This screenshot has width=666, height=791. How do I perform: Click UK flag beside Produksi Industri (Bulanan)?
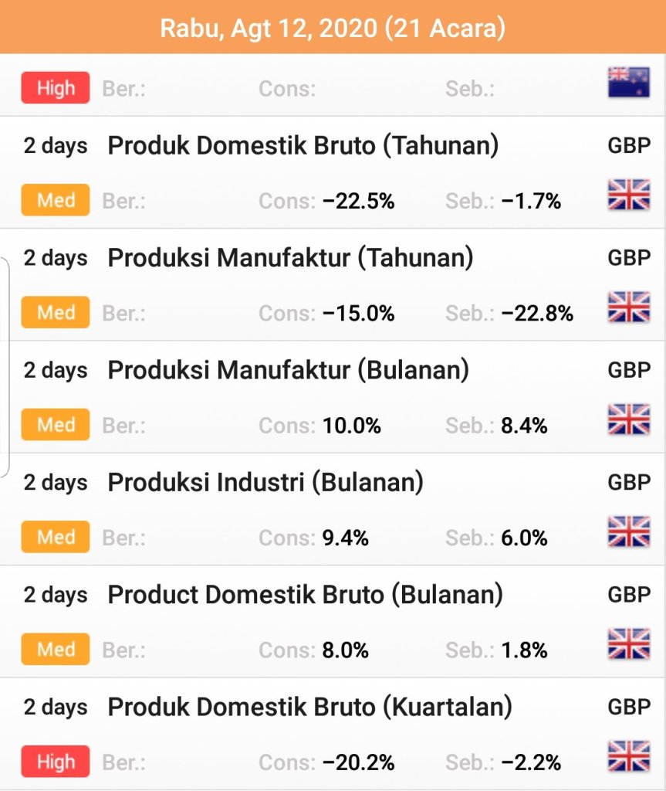(x=629, y=531)
